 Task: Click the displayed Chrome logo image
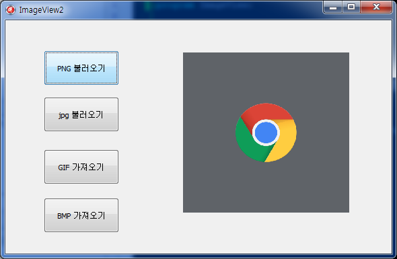(x=266, y=133)
